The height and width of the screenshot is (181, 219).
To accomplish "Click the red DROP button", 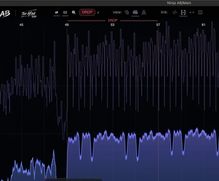I will tap(87, 12).
